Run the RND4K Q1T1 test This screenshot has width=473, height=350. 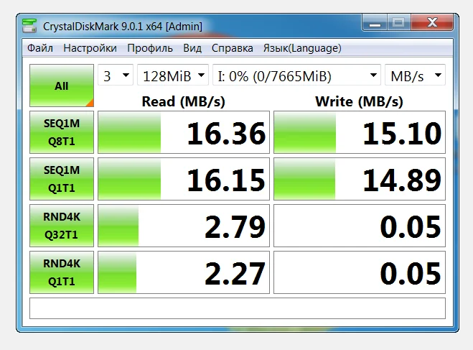[62, 272]
